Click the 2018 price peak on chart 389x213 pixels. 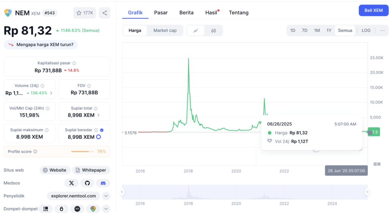188,58
